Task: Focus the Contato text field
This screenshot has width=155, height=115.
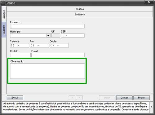Action: click(20, 55)
